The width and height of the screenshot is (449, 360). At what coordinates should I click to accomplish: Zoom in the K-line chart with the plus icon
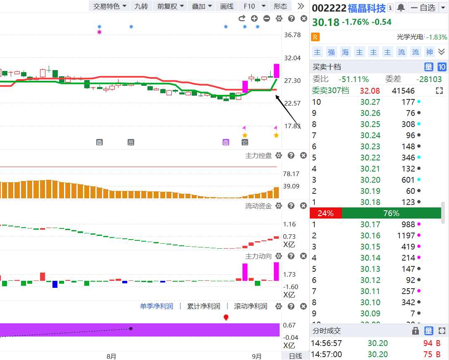tap(254, 19)
